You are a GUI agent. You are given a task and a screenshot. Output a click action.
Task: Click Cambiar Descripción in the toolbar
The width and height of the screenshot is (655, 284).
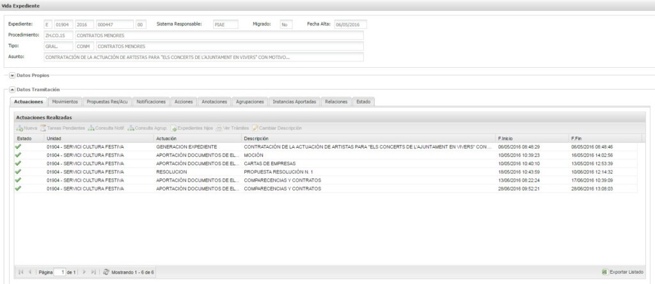(276, 128)
